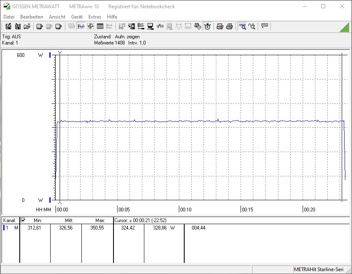352x274 pixels.
Task: Open the f(x) math function tool
Action: pos(160,26)
